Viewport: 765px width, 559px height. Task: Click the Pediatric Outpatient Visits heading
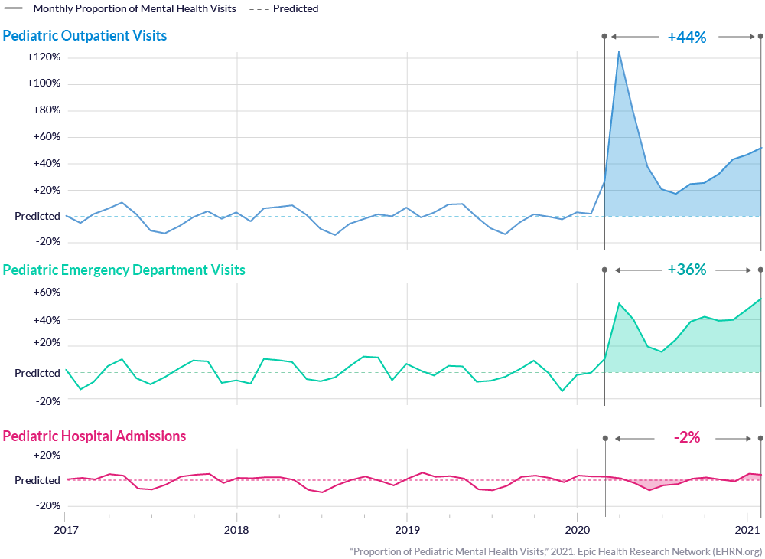[x=85, y=36]
